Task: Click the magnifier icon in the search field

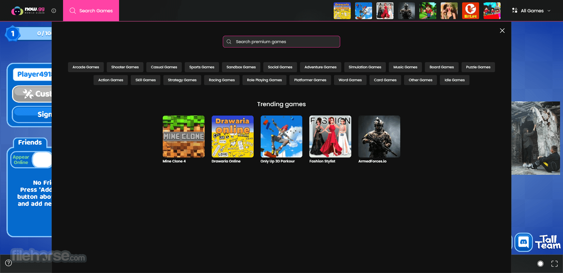Action: coord(229,42)
